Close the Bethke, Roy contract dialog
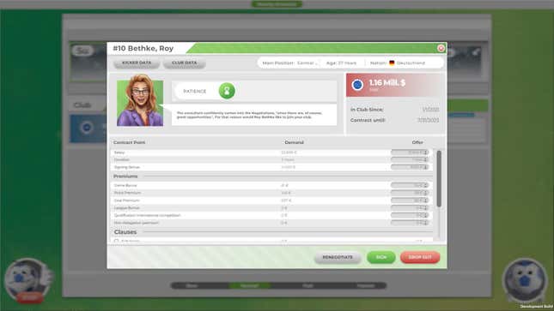 click(x=441, y=48)
